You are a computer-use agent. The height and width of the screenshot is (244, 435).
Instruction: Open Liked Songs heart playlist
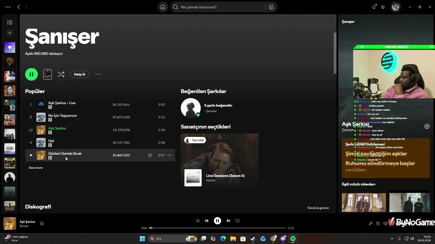10,47
